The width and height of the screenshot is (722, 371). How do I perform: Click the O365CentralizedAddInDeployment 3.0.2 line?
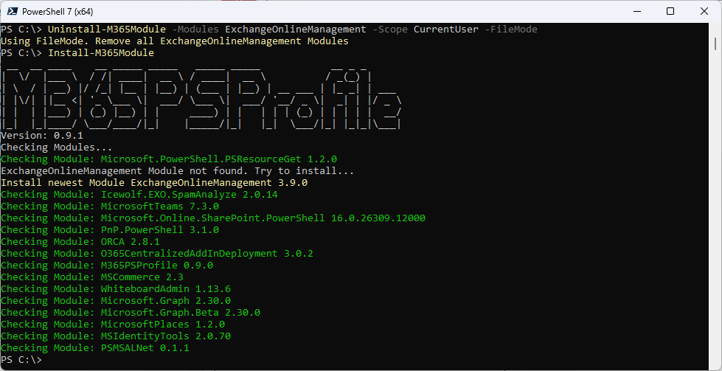click(x=157, y=254)
